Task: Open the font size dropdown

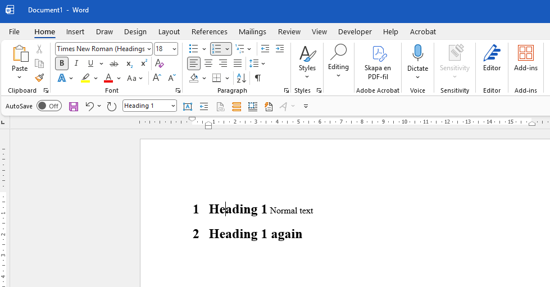Action: (x=174, y=49)
